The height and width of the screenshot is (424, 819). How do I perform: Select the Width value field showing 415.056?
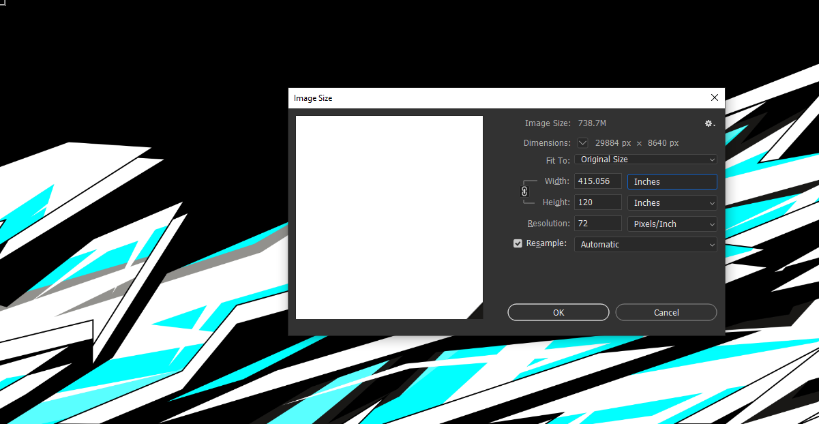point(597,181)
